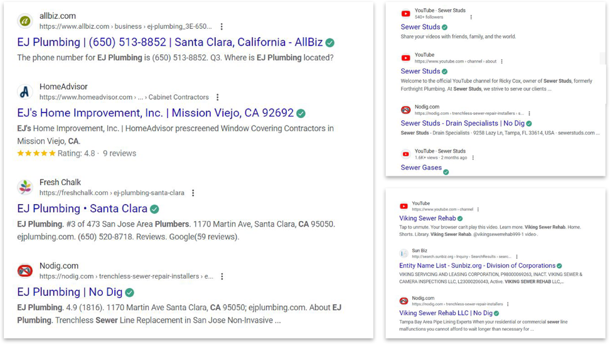Open the three-dot menu for the Fresh Chalk result
Screen dimensions: 610x344
pyautogui.click(x=193, y=193)
